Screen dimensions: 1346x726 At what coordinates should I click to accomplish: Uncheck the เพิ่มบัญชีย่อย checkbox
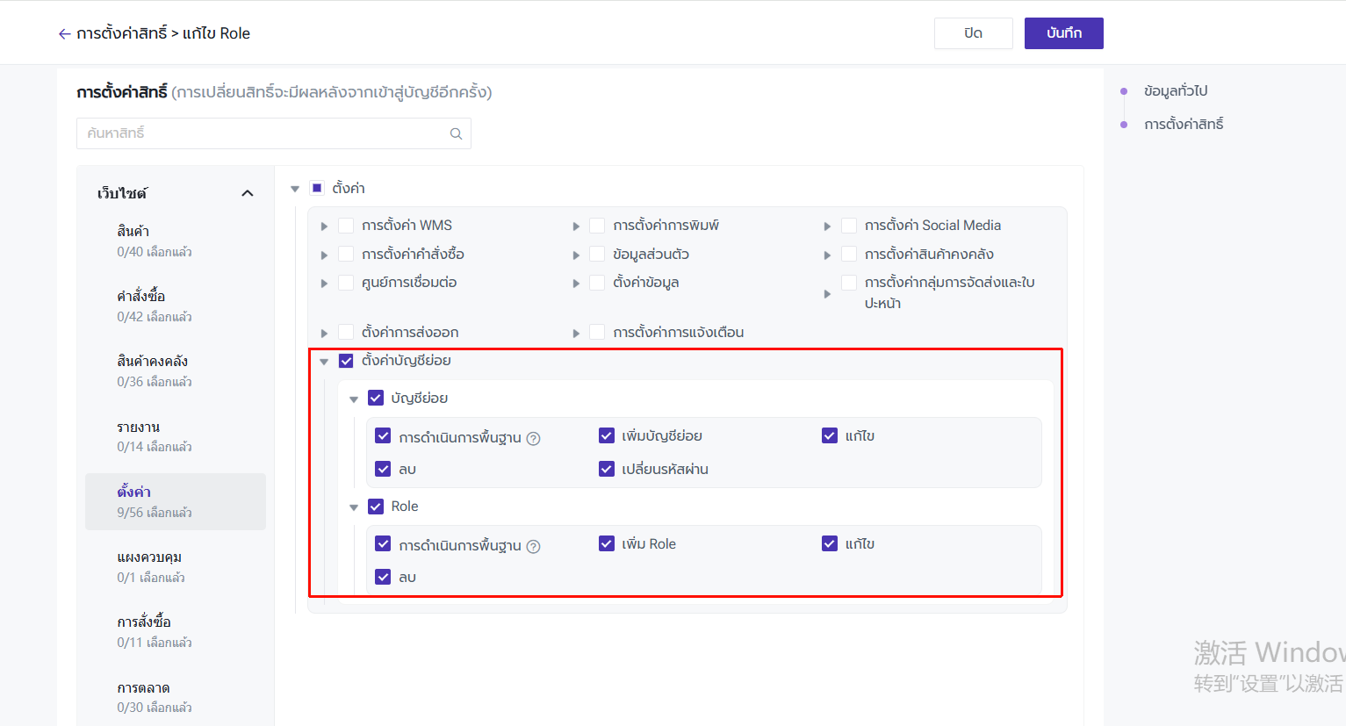pyautogui.click(x=607, y=435)
